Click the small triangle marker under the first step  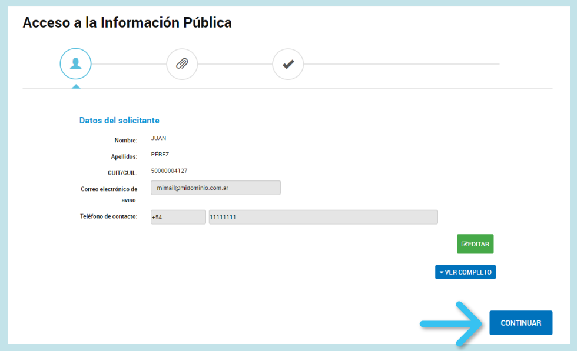point(75,86)
